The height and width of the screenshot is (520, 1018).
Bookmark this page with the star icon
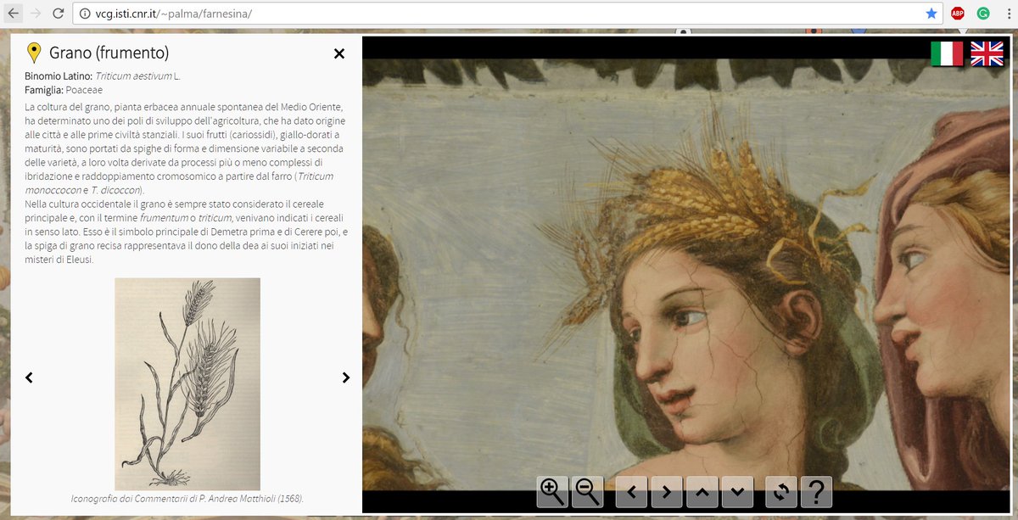click(x=931, y=14)
